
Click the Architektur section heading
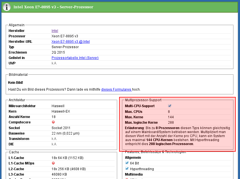tap(17, 100)
